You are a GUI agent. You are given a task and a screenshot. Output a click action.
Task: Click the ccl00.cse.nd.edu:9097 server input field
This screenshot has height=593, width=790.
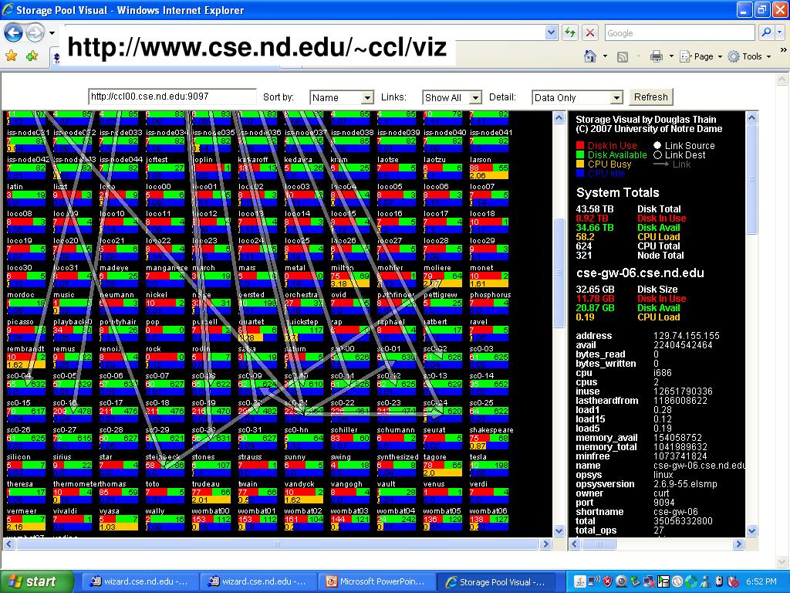click(x=172, y=97)
